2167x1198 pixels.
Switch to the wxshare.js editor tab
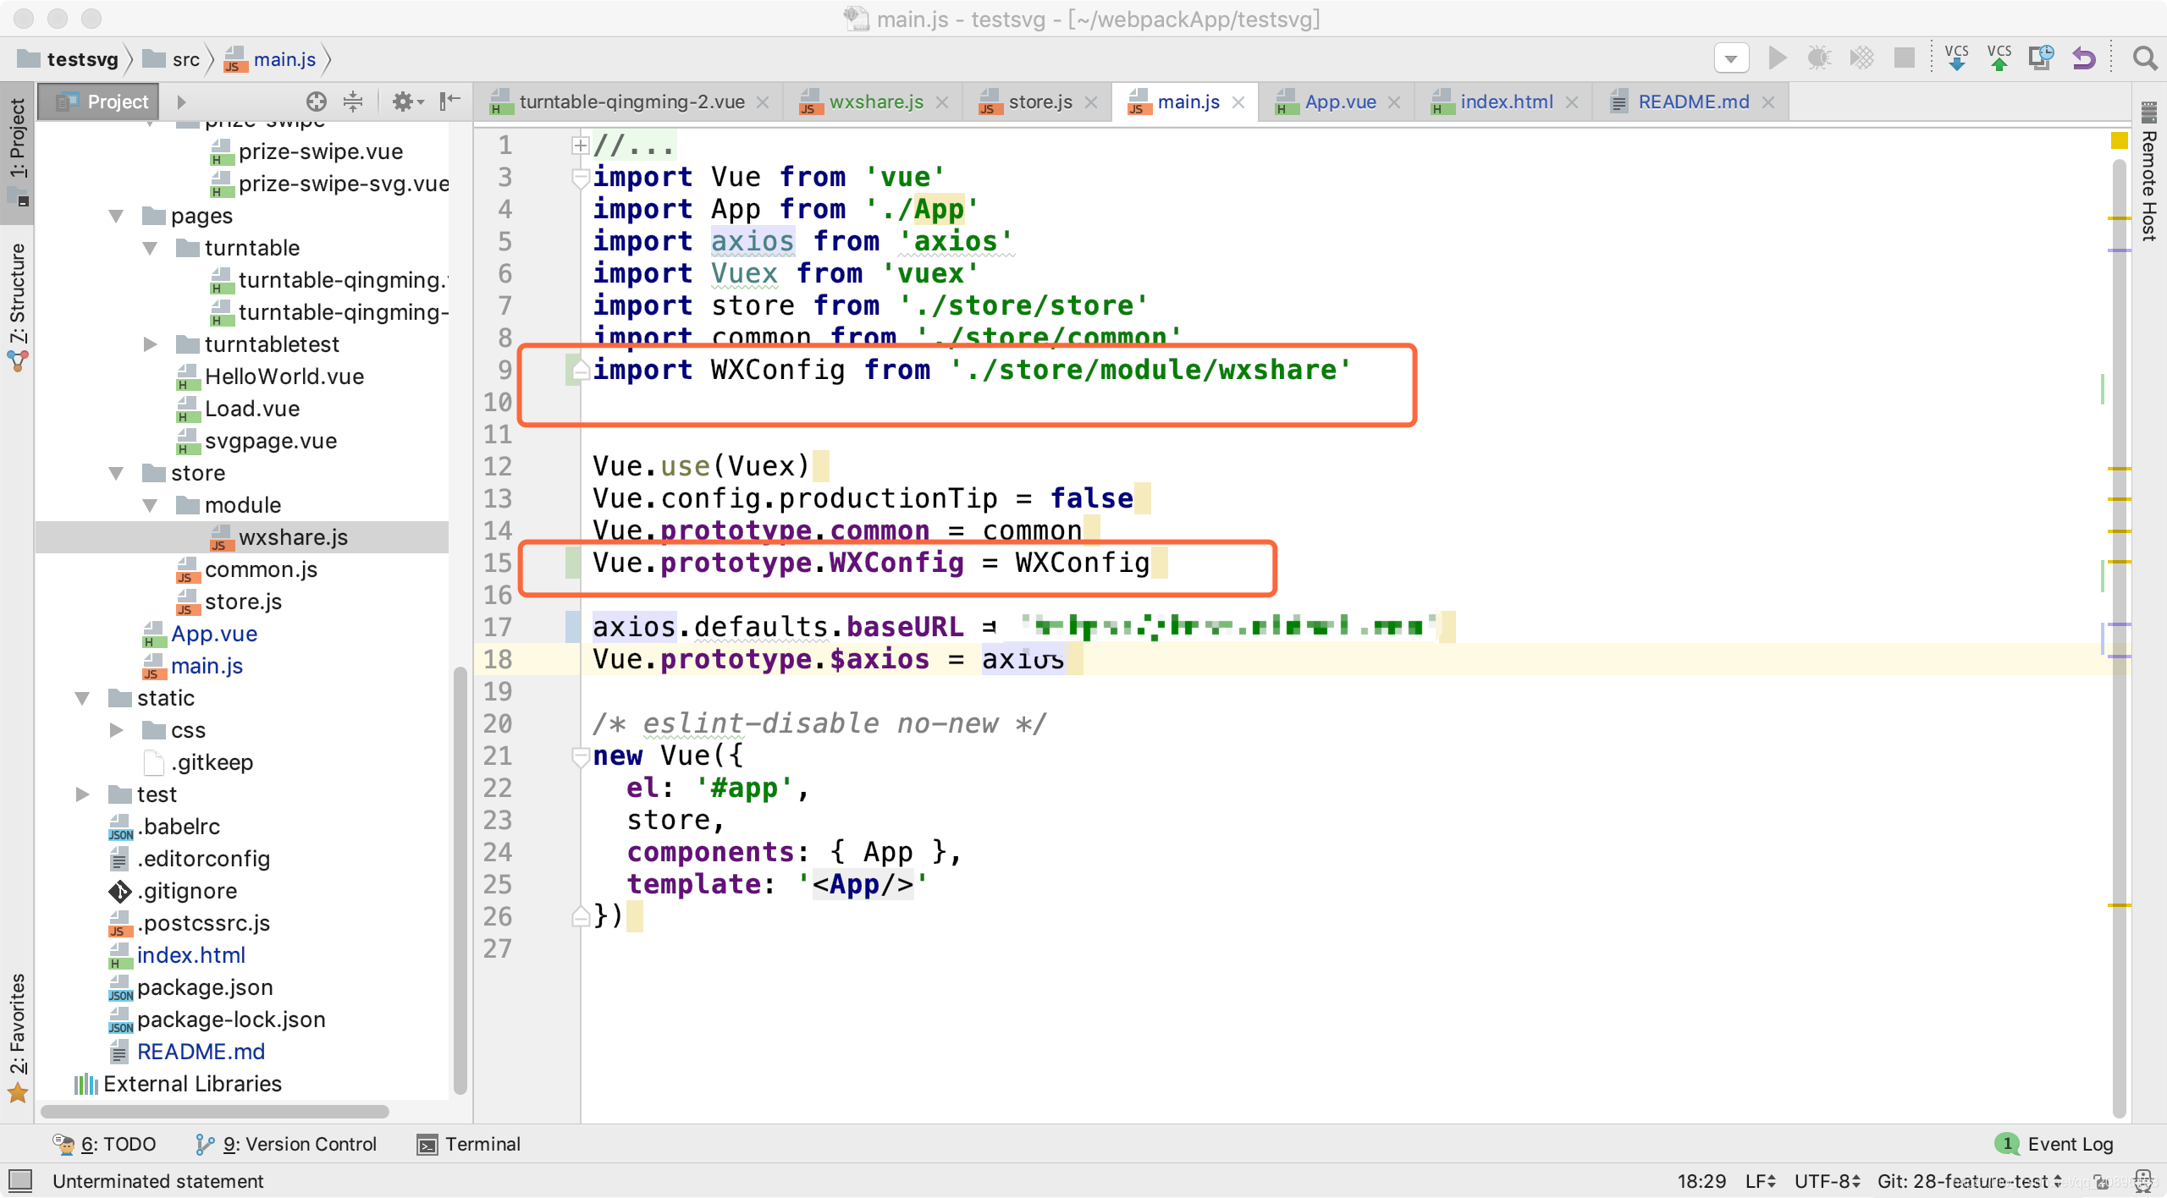[x=875, y=102]
